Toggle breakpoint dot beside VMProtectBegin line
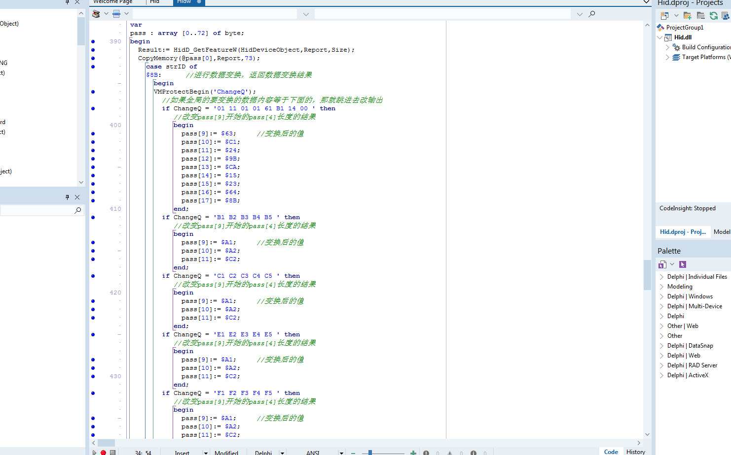The image size is (731, 455). 93,92
